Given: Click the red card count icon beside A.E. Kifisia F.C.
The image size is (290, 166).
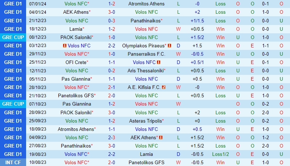Looking at the screenshot, I should [164, 87].
